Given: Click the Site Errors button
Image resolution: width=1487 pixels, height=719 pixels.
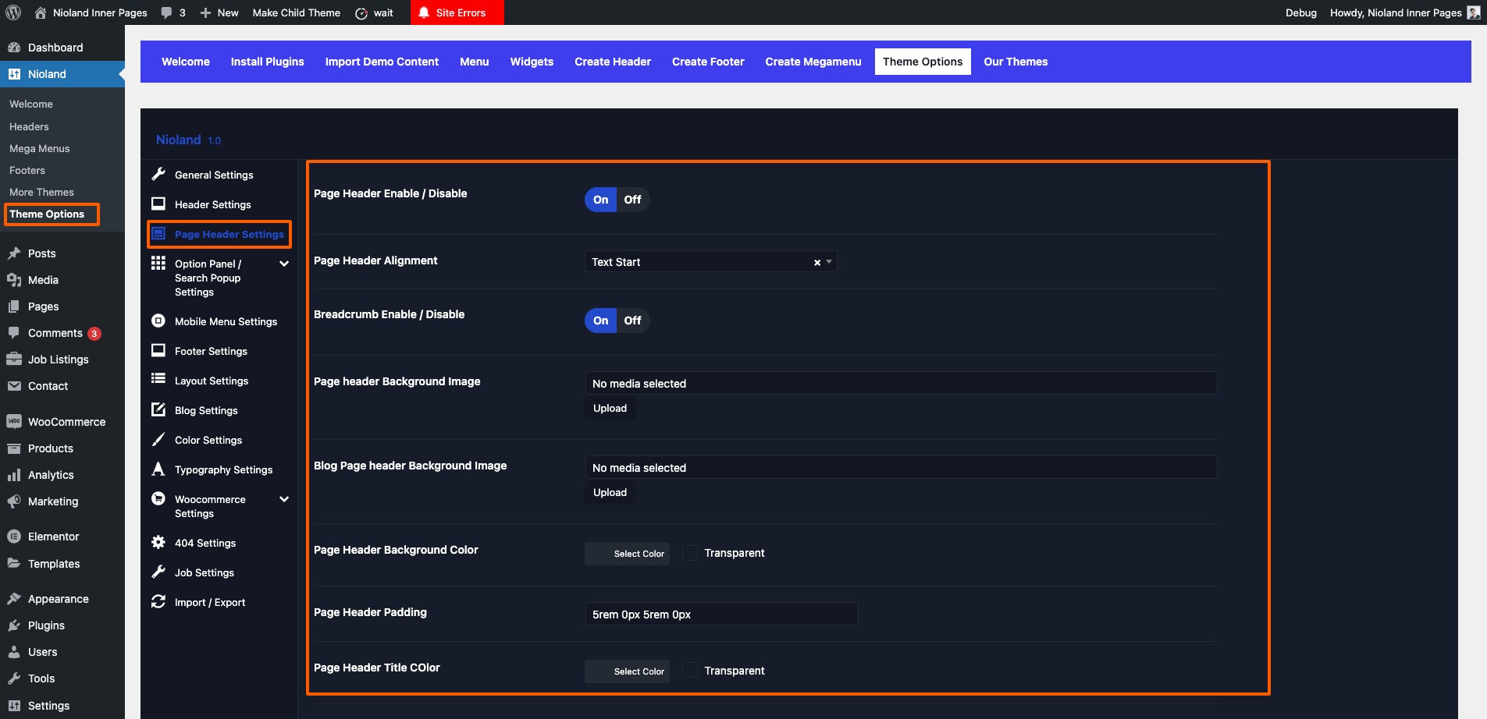Looking at the screenshot, I should click(x=457, y=12).
